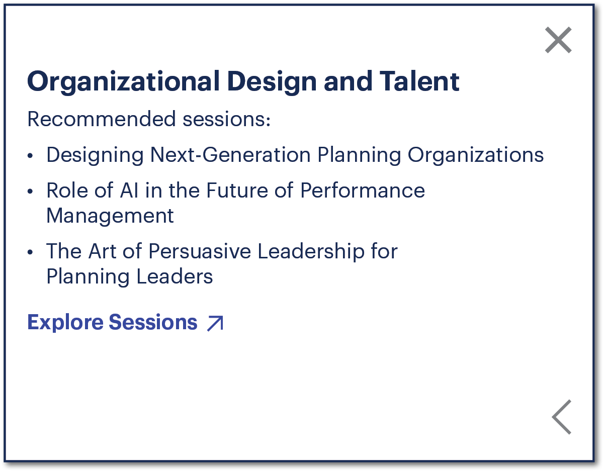Click The Art of Persuasive Leadership line
The image size is (604, 472).
222,251
